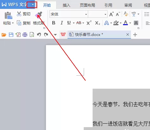Click export to PDF icon
Viewport: 150px width, 130px height.
[18, 35]
